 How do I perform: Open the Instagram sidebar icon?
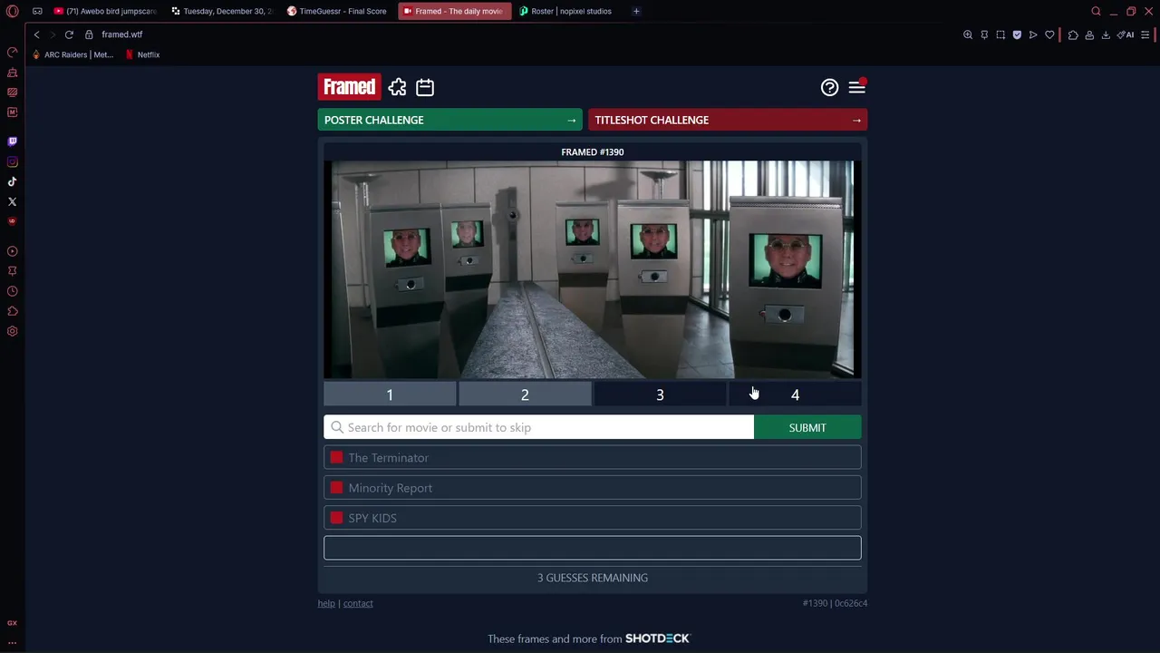[x=13, y=161]
